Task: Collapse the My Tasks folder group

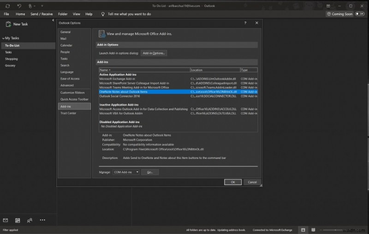Action: (x=2, y=38)
